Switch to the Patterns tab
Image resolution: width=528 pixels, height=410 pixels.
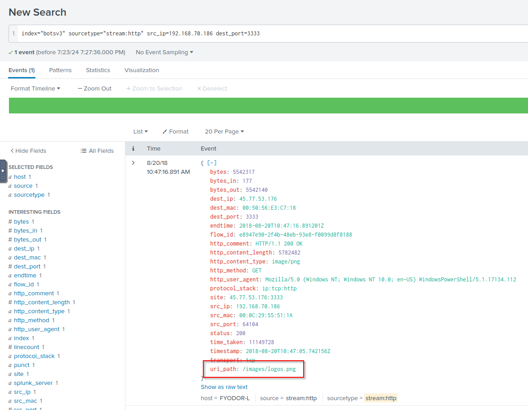(x=60, y=70)
